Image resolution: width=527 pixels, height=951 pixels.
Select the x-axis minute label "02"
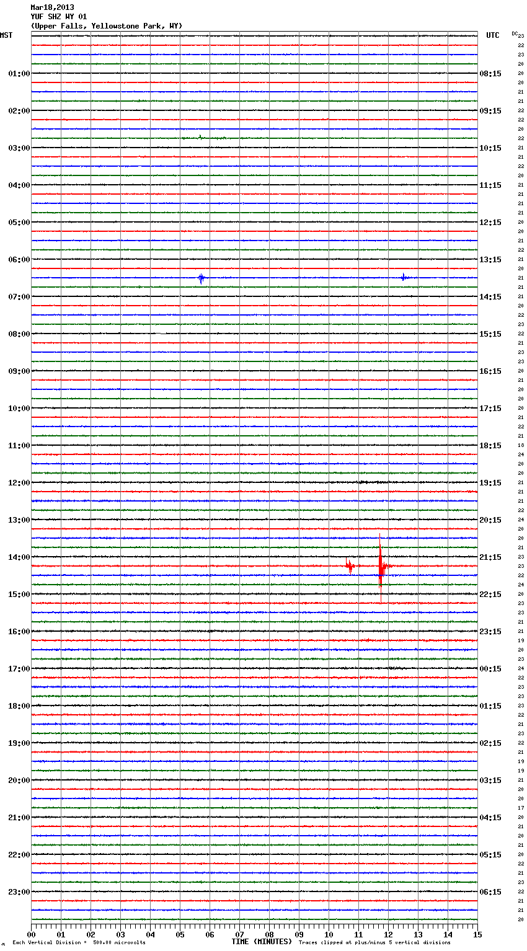(91, 934)
